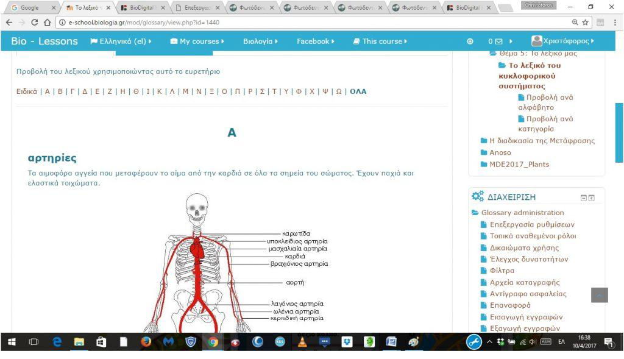Collapse the Glossary administration tree node
The image size is (624, 359).
coord(475,213)
